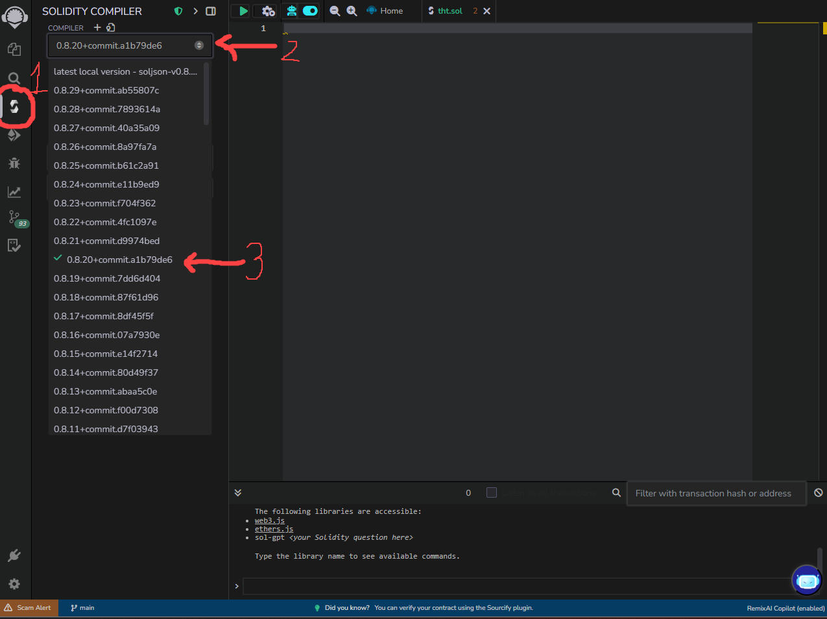Open the Plugin Manager plug icon
This screenshot has height=619, width=827.
(x=14, y=555)
